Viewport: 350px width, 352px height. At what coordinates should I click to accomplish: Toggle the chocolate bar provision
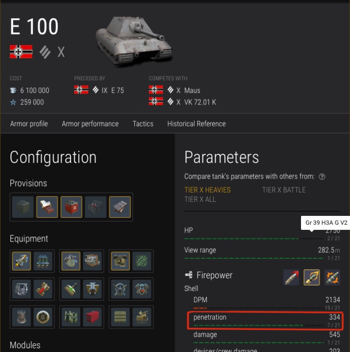[x=121, y=207]
